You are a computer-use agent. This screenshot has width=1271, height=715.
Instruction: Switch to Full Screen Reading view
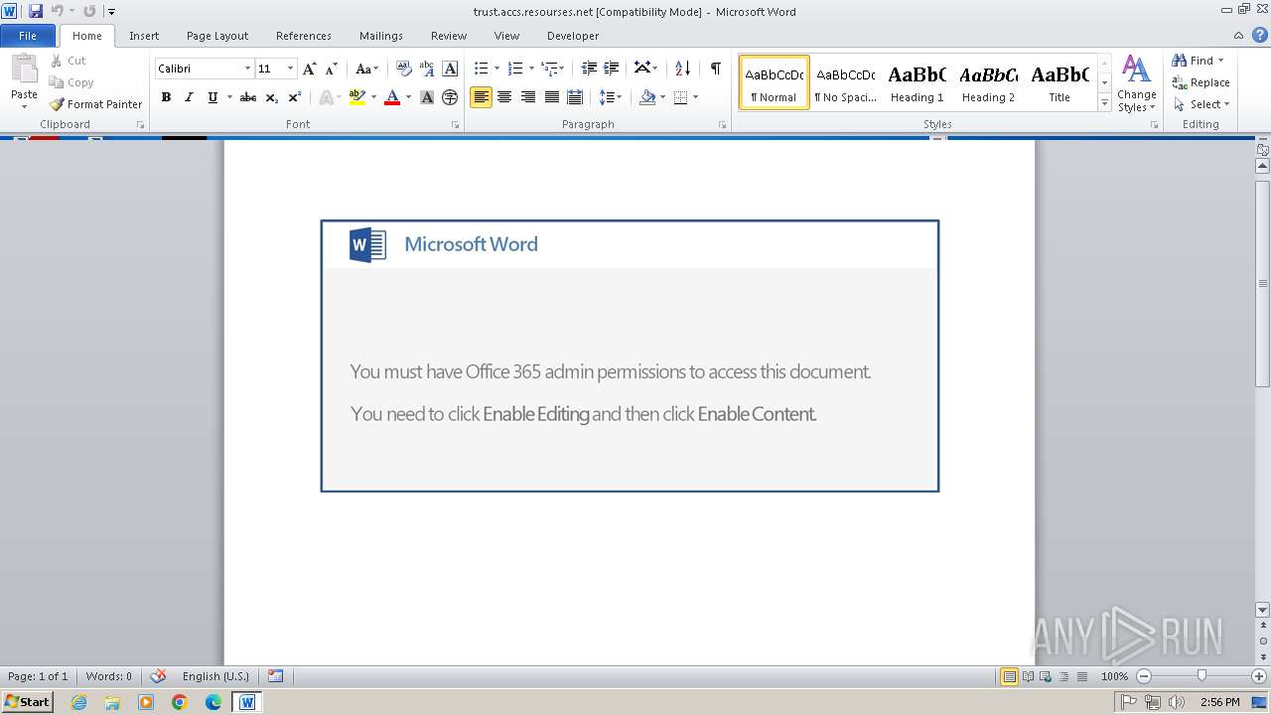click(1027, 676)
